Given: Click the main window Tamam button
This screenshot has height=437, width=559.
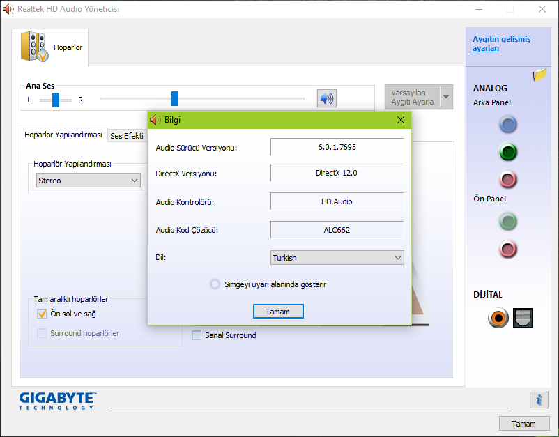Looking at the screenshot, I should [x=523, y=424].
